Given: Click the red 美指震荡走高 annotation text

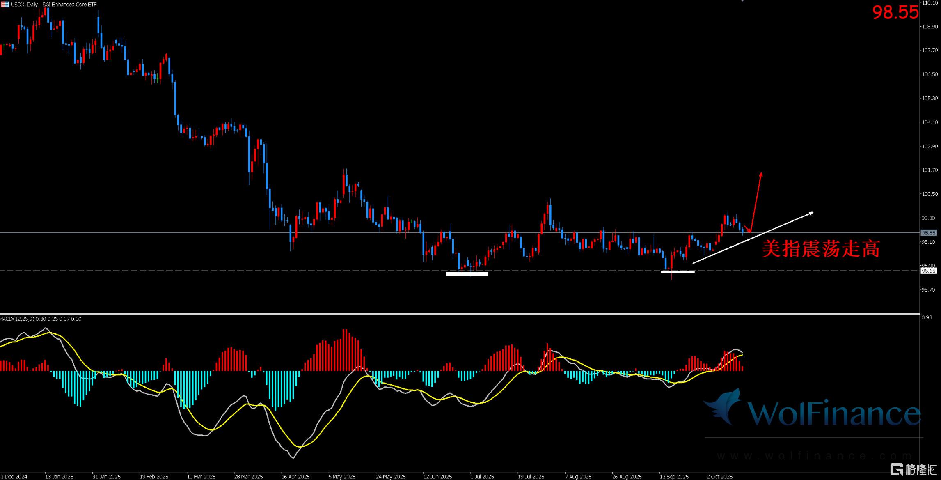Looking at the screenshot, I should [821, 249].
